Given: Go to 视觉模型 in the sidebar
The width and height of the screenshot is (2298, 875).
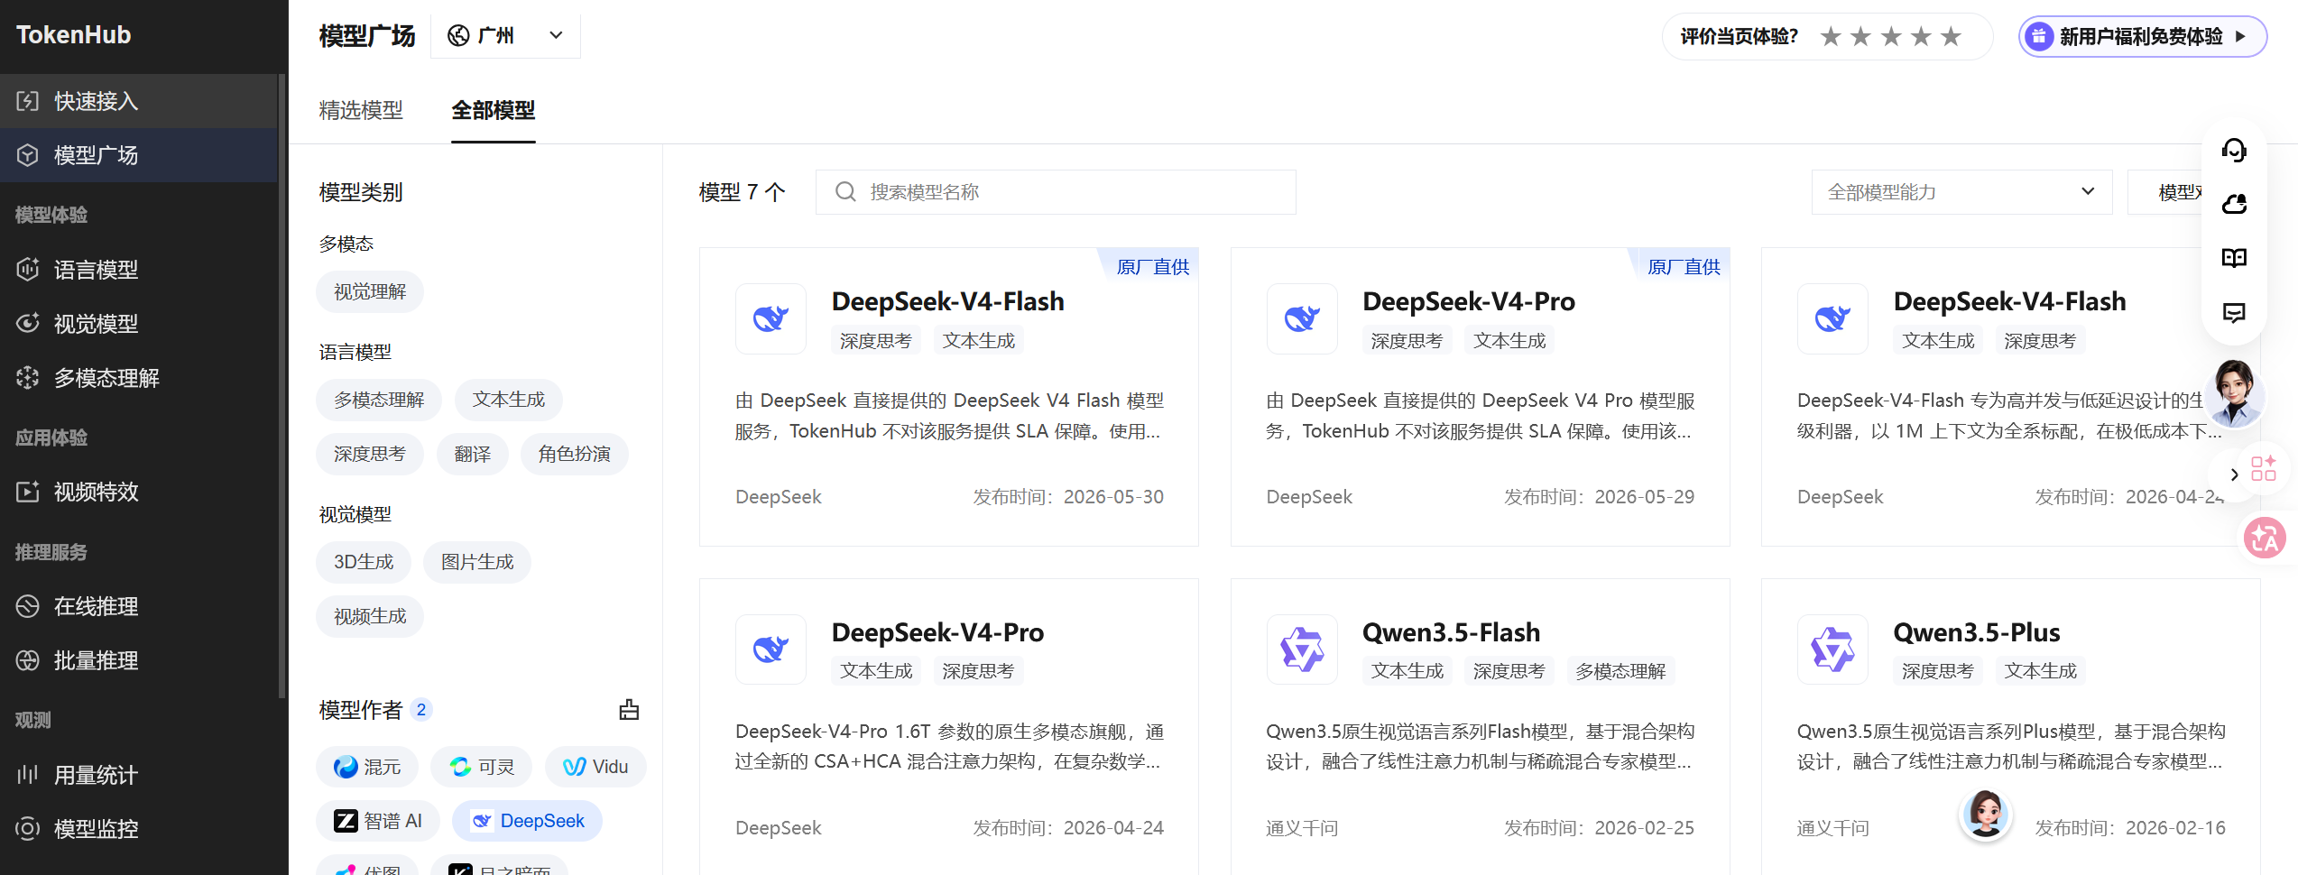Looking at the screenshot, I should (x=139, y=324).
